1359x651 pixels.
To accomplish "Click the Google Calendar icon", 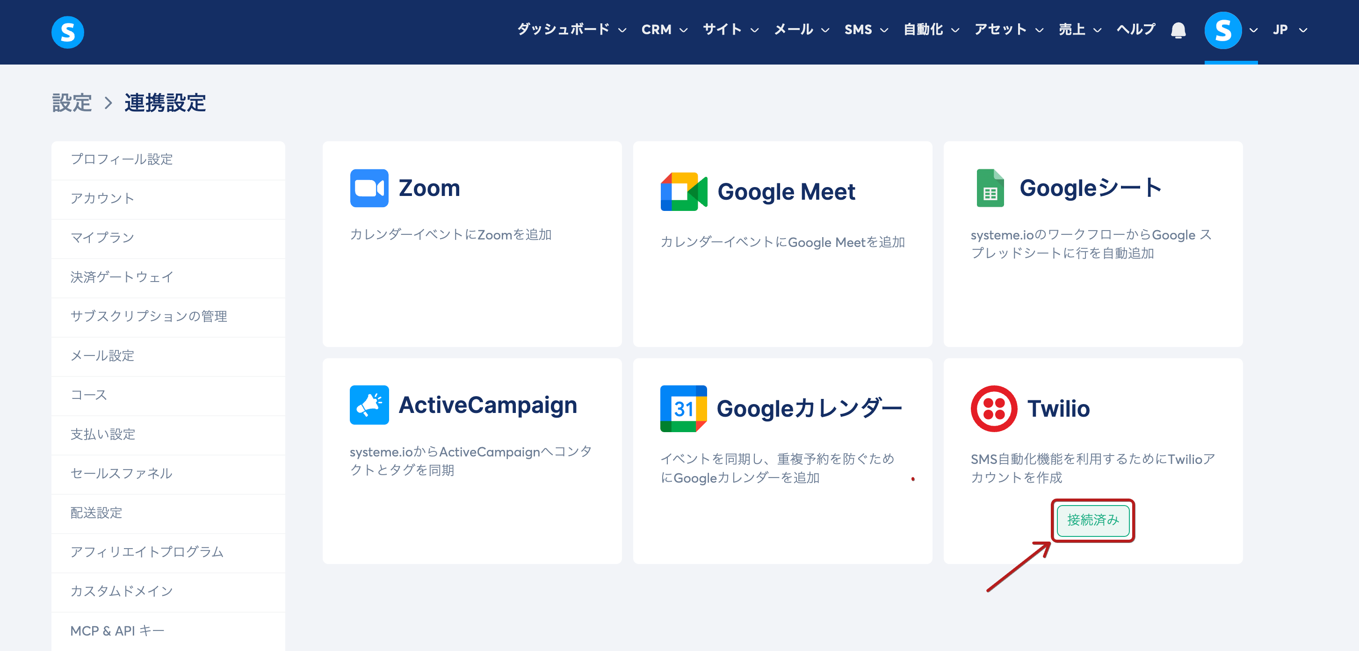I will (683, 408).
